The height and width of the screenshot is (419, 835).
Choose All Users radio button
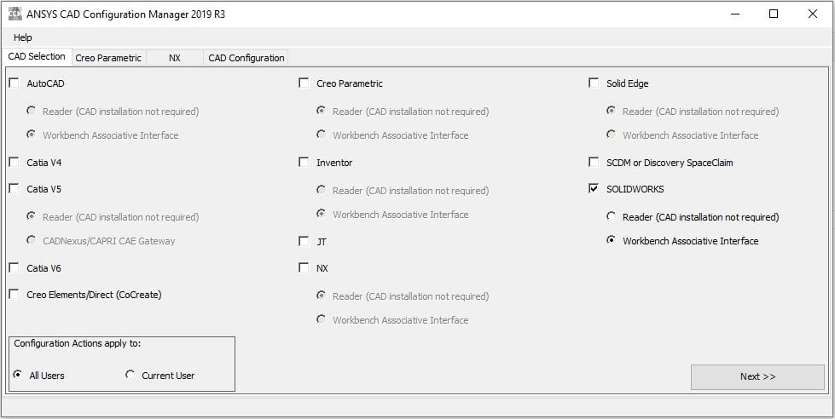click(x=18, y=375)
